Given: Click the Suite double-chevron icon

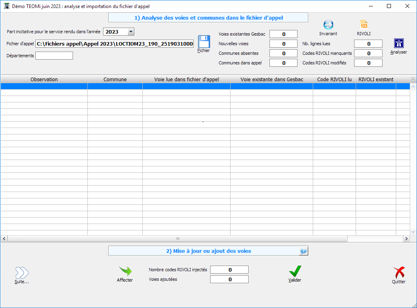Looking at the screenshot, I should [x=22, y=273].
